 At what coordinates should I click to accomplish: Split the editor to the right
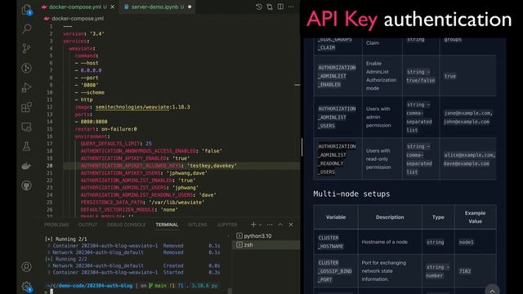[x=280, y=7]
